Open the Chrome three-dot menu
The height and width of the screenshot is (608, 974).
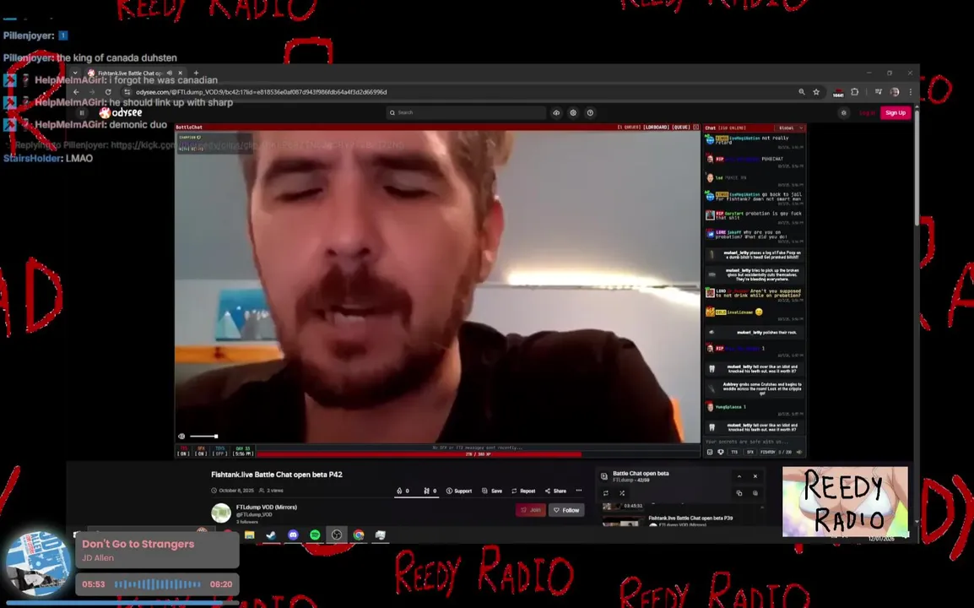911,92
